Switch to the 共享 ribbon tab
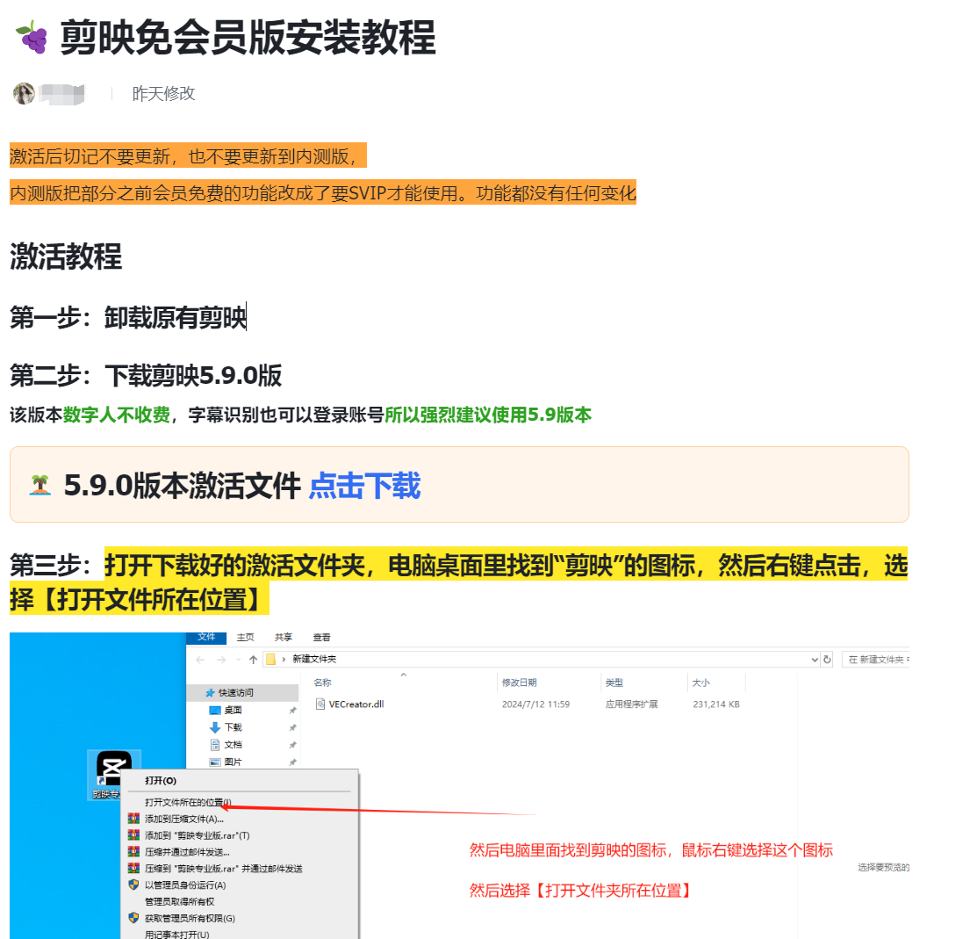The height and width of the screenshot is (939, 977). [x=284, y=637]
